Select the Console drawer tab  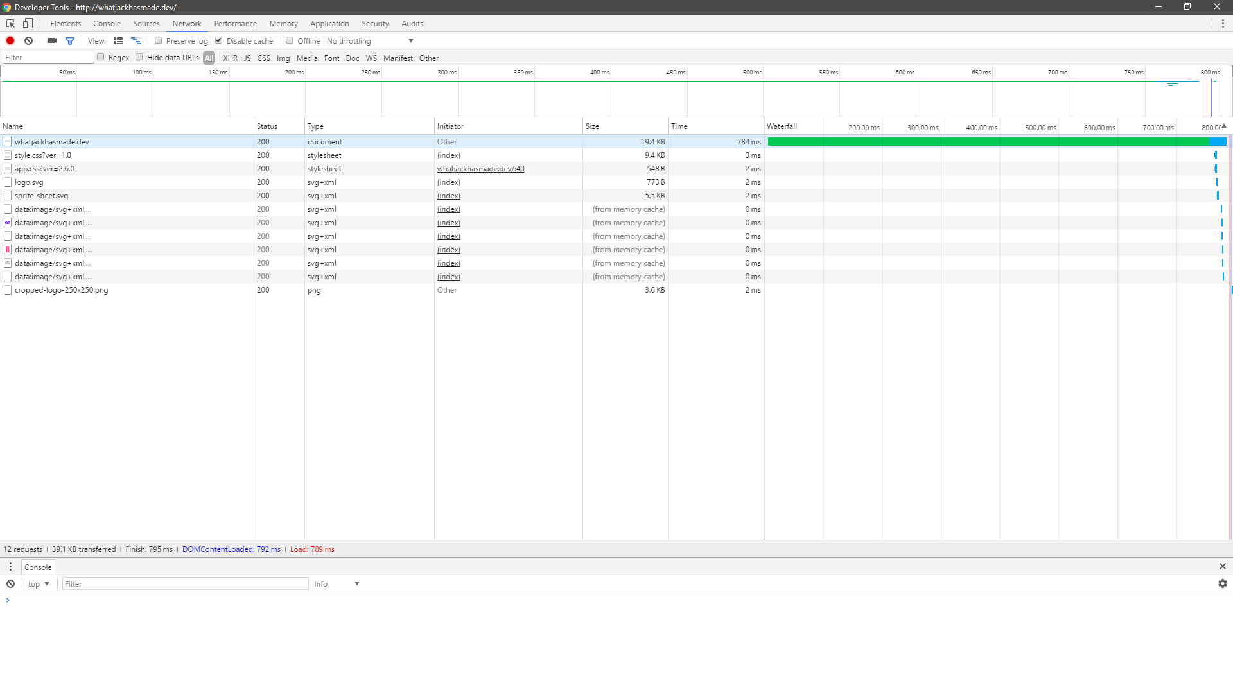click(x=38, y=567)
